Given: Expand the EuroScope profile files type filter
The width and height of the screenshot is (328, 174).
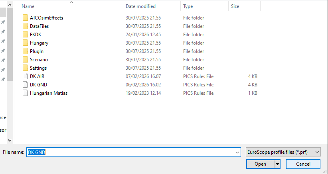Looking at the screenshot, I should (283, 152).
